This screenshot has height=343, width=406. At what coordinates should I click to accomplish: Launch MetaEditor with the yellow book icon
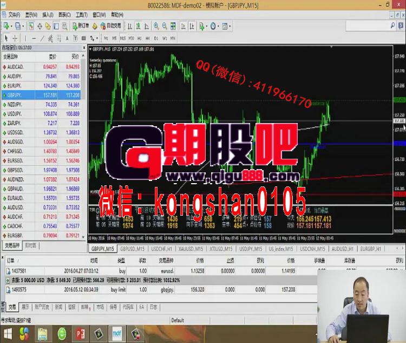(95, 26)
